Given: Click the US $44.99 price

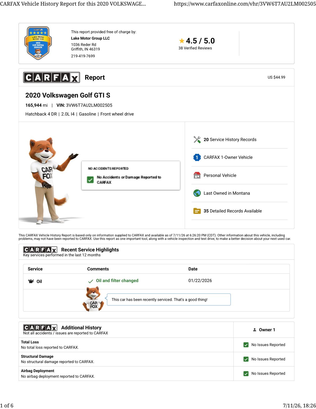Looking at the screenshot, I should (x=276, y=77).
